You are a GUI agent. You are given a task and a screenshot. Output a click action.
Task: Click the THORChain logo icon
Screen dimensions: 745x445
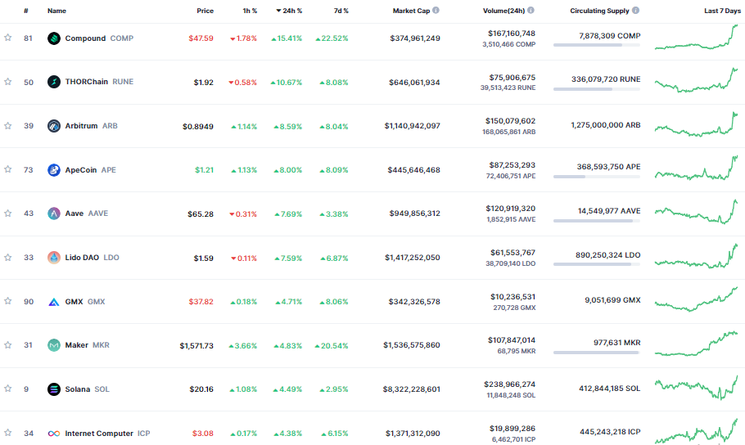54,82
